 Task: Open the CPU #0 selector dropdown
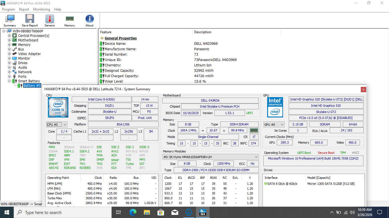pyautogui.click(x=57, y=125)
